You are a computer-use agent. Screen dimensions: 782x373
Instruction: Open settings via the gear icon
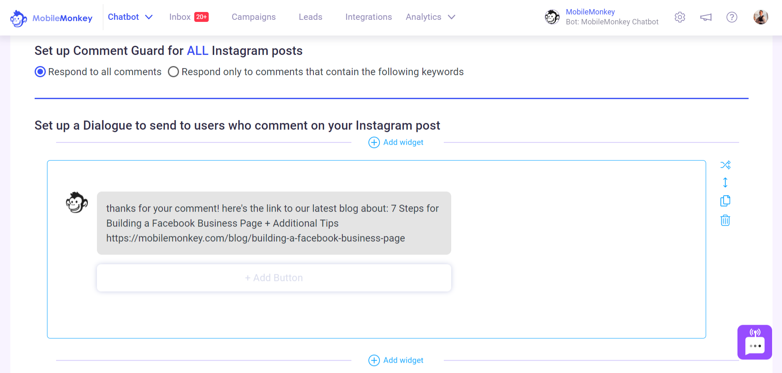point(679,17)
